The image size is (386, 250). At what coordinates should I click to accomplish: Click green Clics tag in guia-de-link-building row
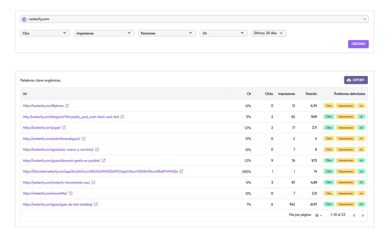[329, 204]
